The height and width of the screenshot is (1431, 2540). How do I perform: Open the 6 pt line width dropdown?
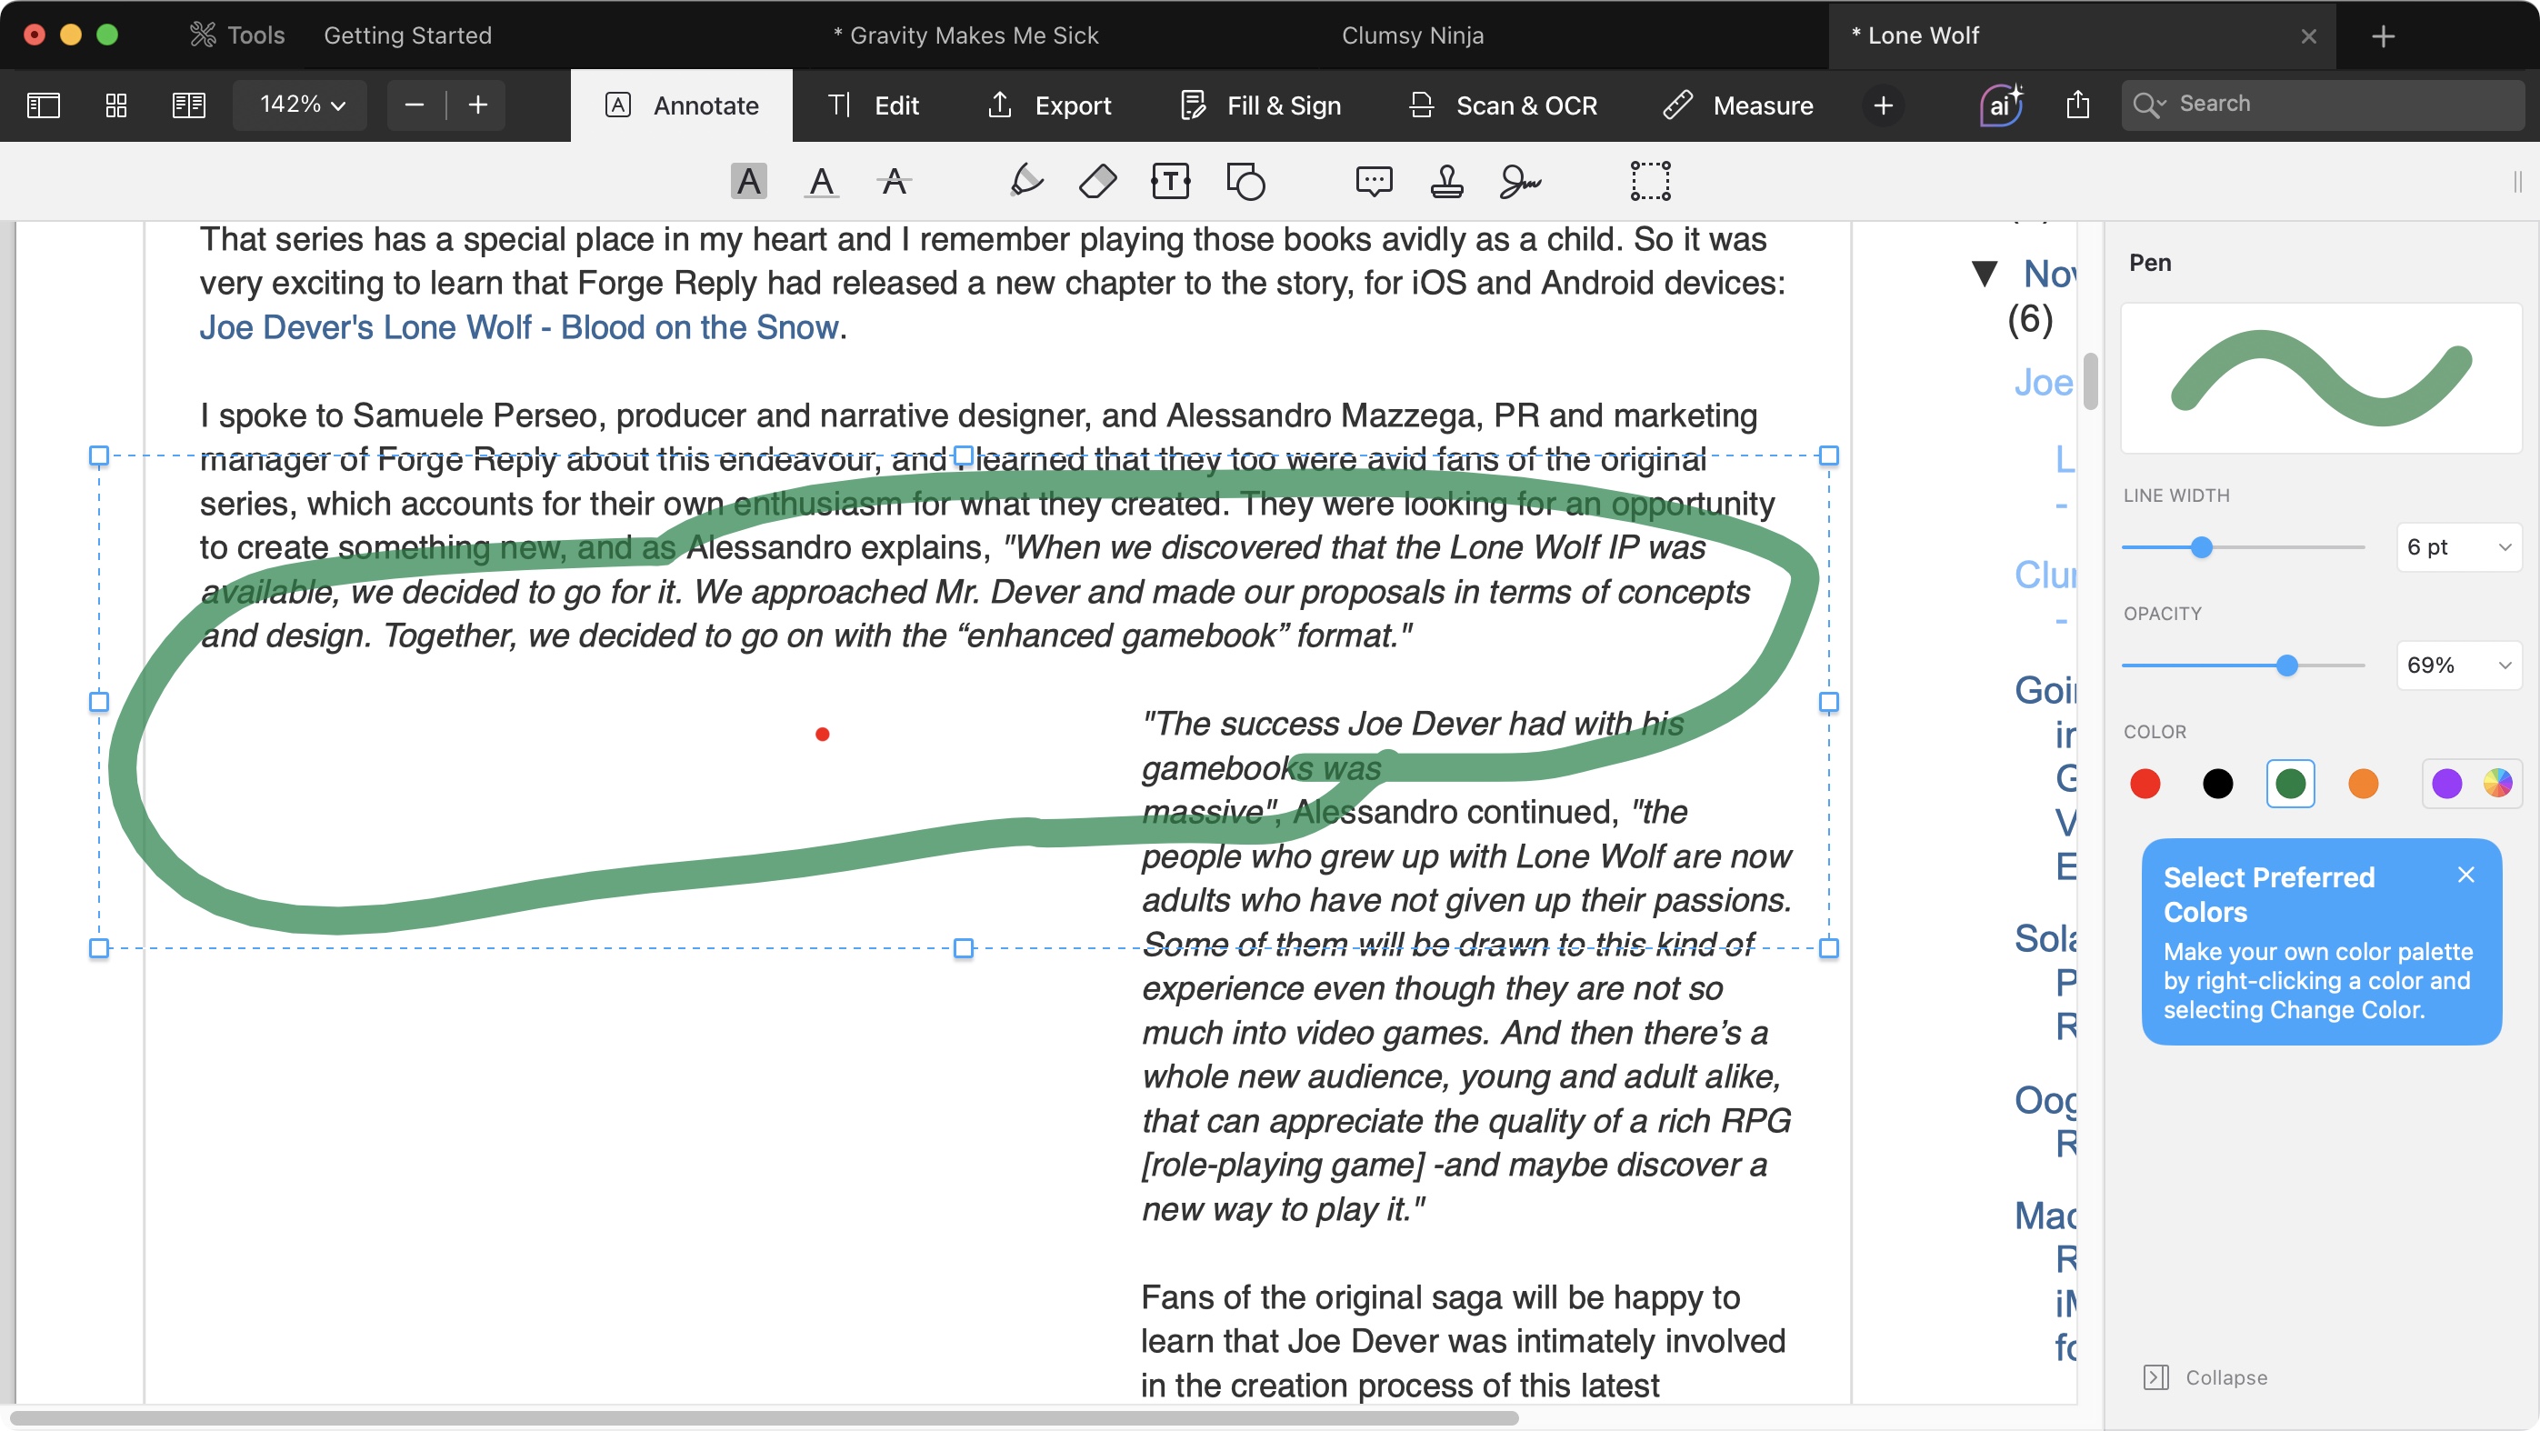click(x=2458, y=547)
